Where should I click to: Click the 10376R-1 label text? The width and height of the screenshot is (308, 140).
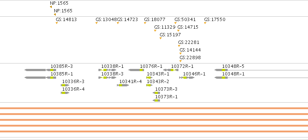click(x=151, y=66)
